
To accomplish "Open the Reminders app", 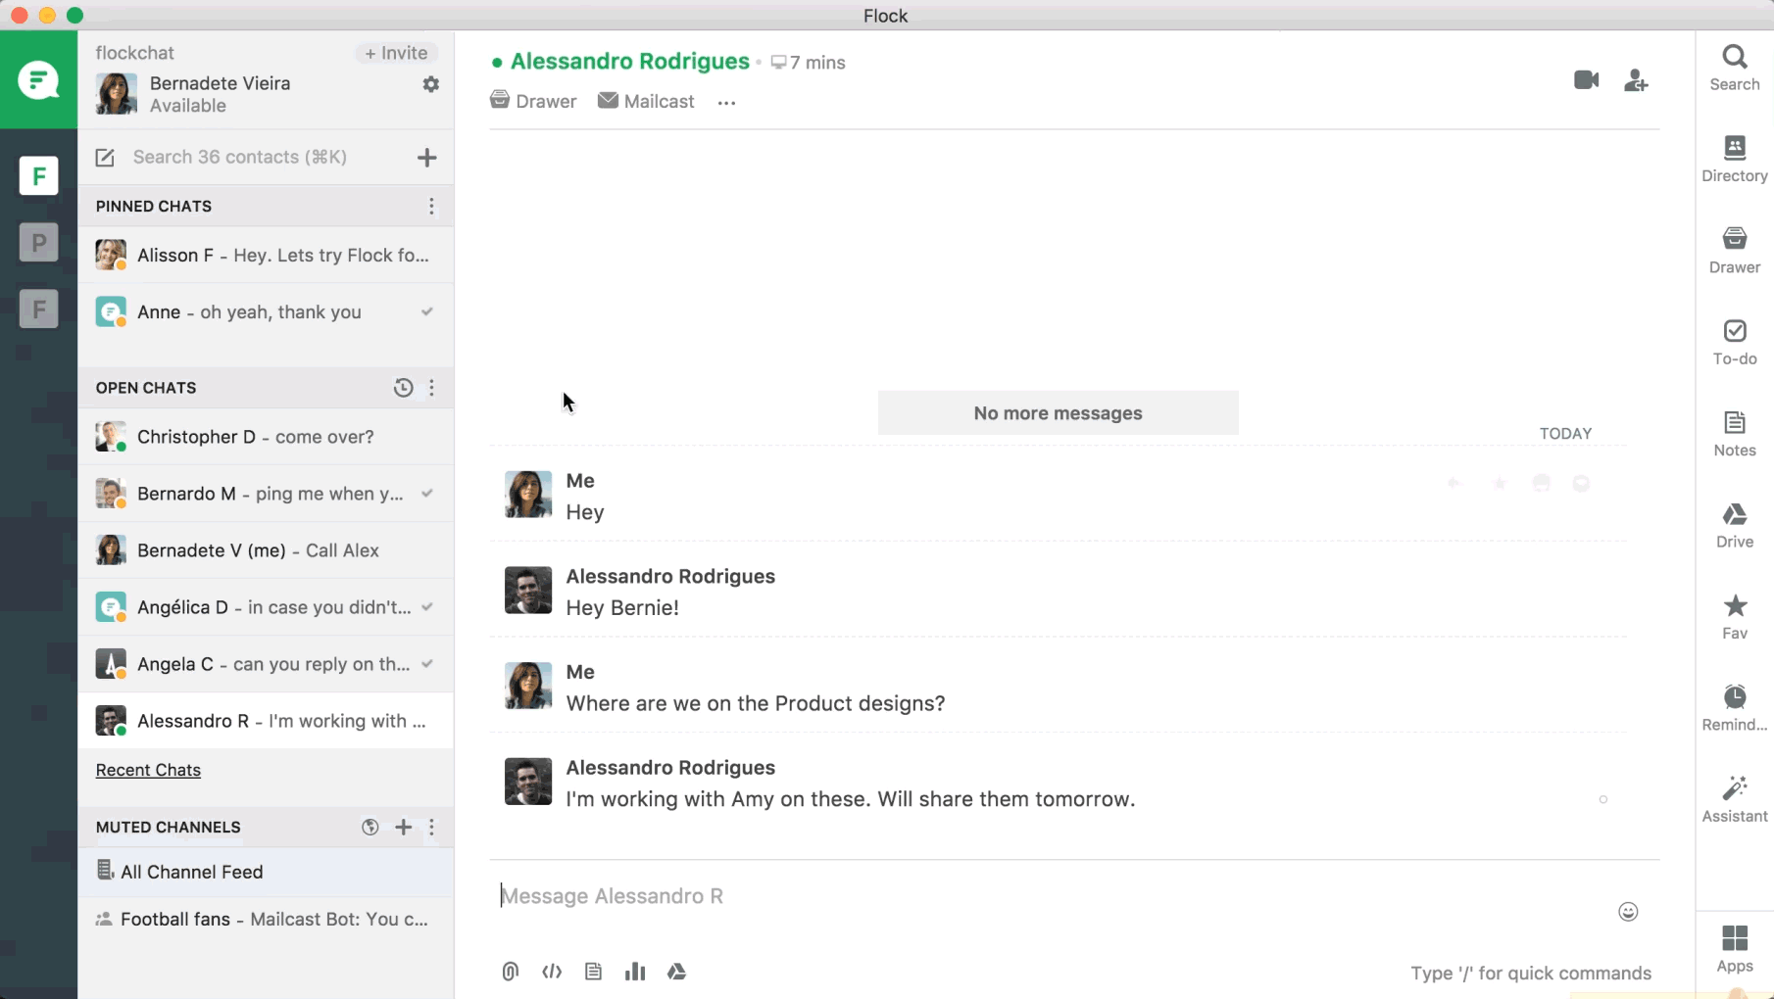I will 1734,708.
